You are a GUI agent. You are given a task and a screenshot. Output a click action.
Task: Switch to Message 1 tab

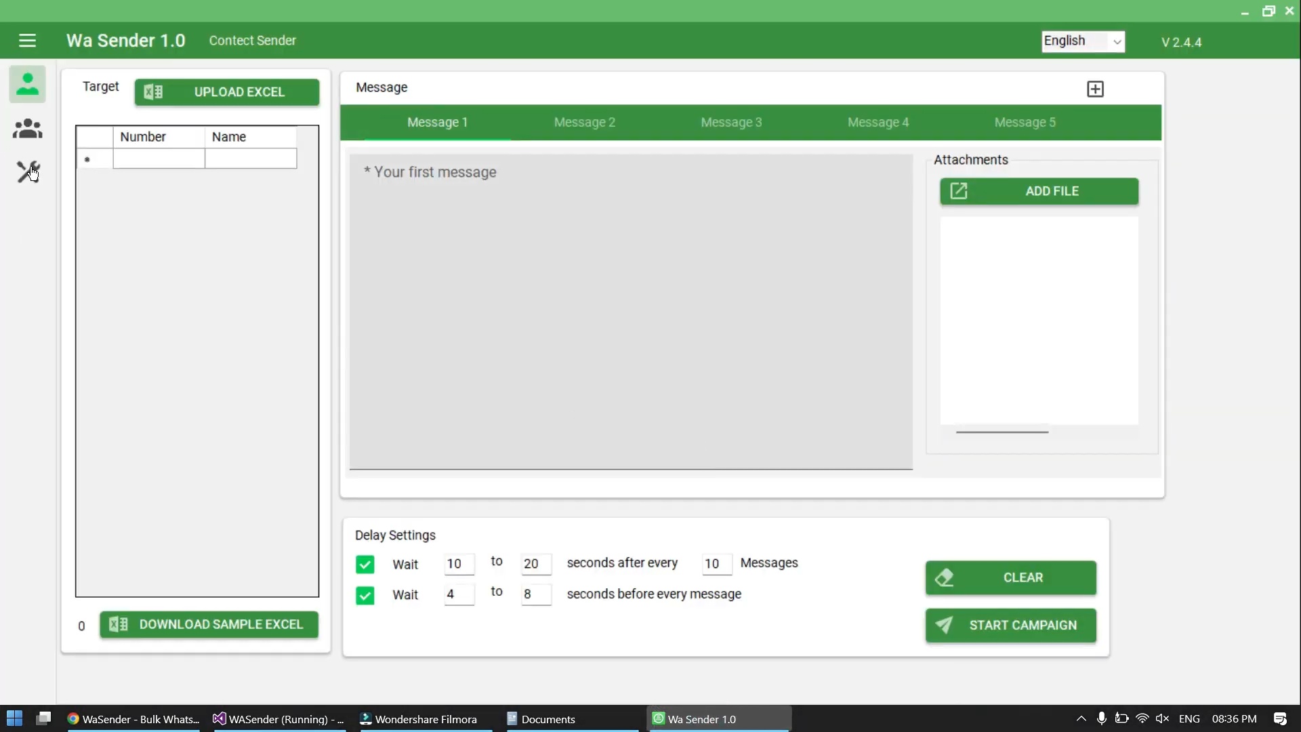pos(438,123)
